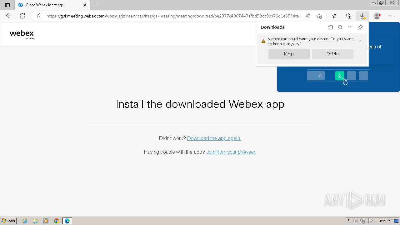Open the Favorites toolbar icon
This screenshot has width=400, height=225.
pyautogui.click(x=335, y=16)
